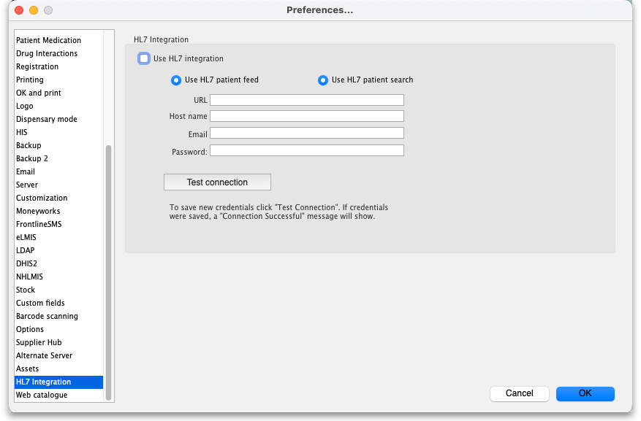Screen dimensions: 641x421
Task: Click the Cancel button
Action: pos(519,393)
